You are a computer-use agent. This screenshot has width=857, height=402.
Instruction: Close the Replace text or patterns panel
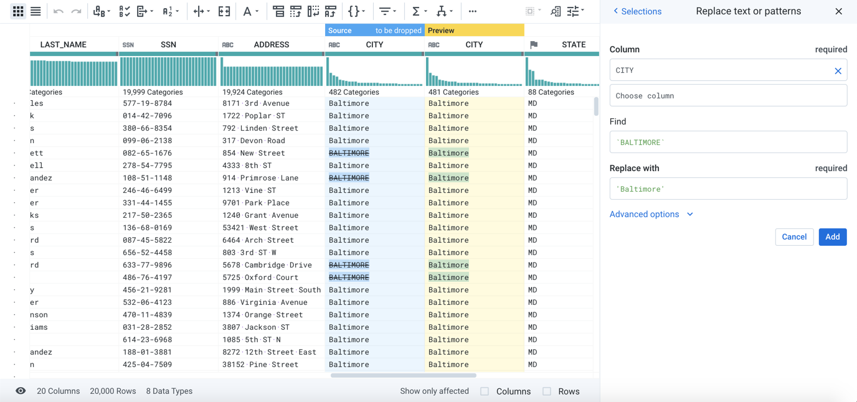[x=839, y=11]
